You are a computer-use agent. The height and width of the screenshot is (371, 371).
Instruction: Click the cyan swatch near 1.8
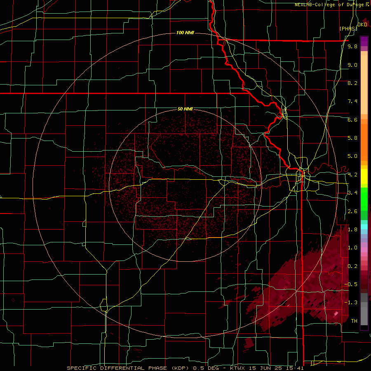(x=364, y=227)
